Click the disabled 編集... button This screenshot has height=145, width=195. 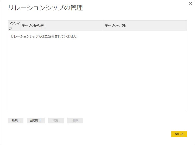point(56,120)
